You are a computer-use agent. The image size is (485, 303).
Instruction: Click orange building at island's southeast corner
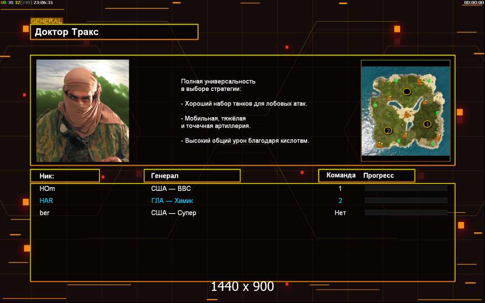[x=438, y=138]
